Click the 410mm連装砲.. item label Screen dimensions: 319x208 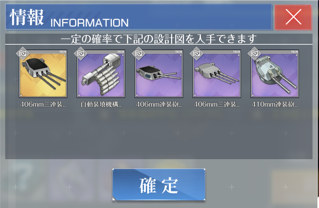point(275,104)
